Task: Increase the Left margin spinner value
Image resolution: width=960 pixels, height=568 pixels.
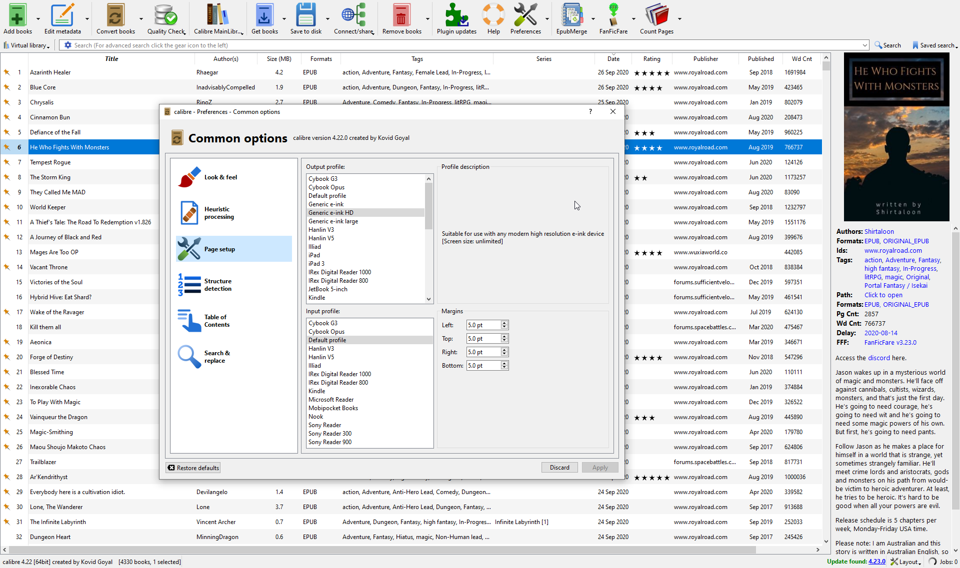Action: tap(504, 323)
